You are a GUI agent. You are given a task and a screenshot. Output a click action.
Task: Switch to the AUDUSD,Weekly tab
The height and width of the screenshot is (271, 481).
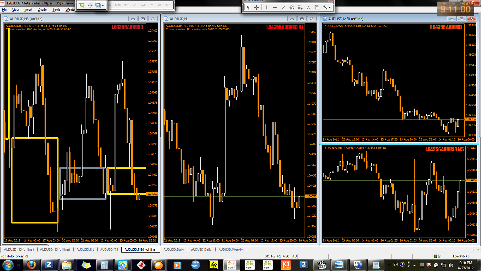(x=230, y=249)
